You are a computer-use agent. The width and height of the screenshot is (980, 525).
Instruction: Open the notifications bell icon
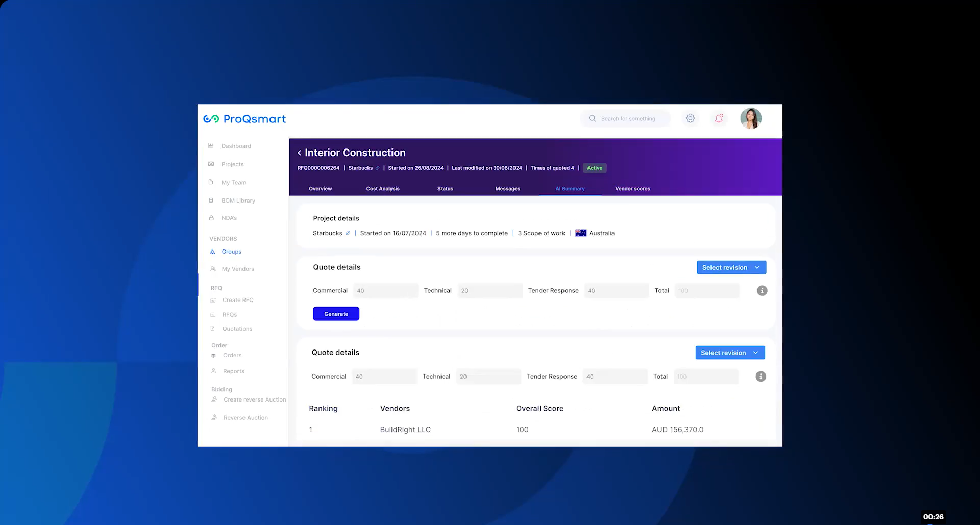pos(719,118)
